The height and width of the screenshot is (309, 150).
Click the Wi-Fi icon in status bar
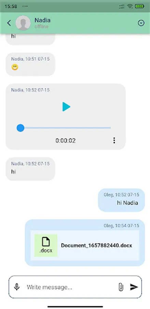click(130, 6)
